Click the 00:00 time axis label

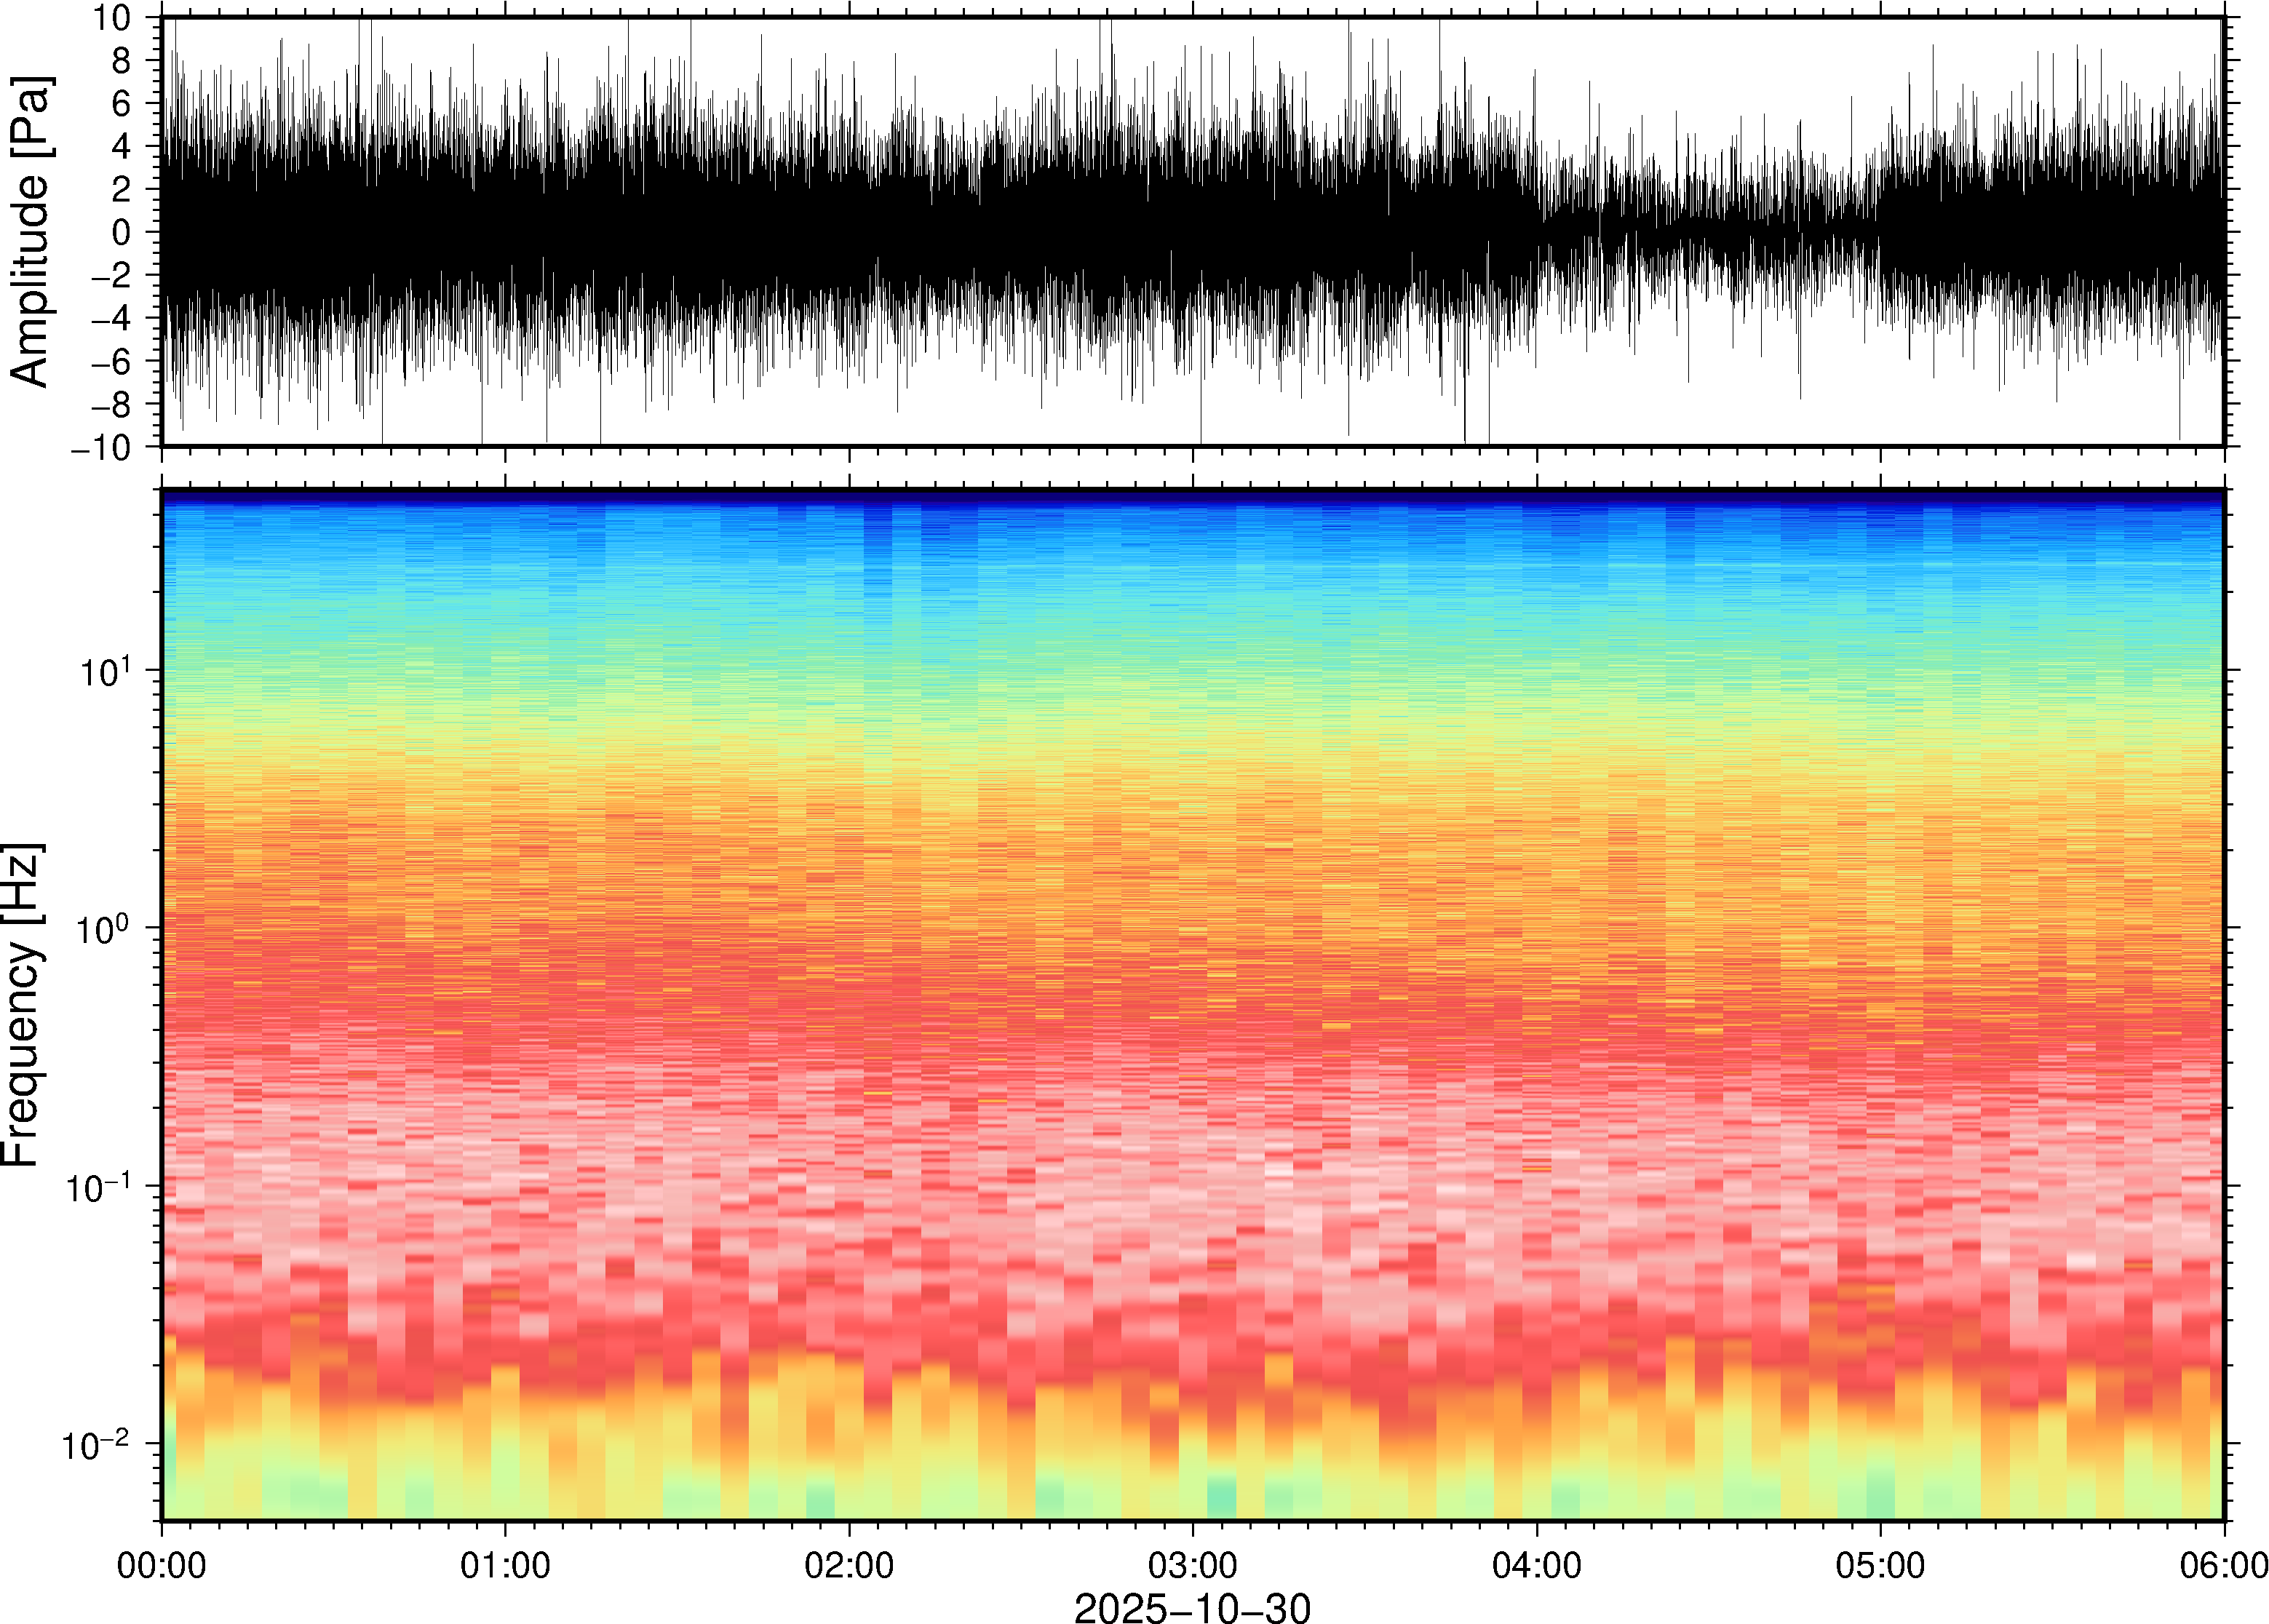pos(162,1564)
